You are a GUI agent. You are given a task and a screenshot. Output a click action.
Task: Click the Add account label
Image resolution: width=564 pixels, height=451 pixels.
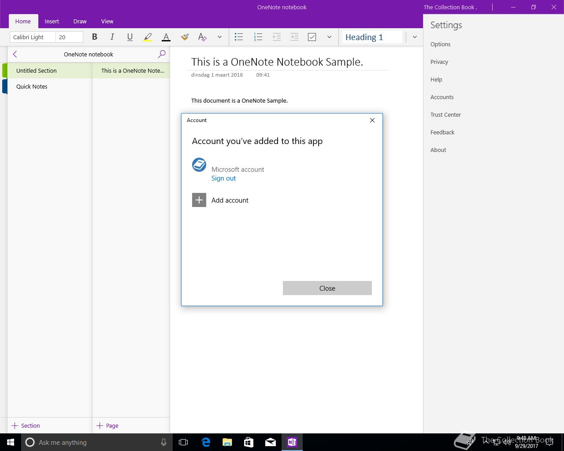tap(230, 200)
